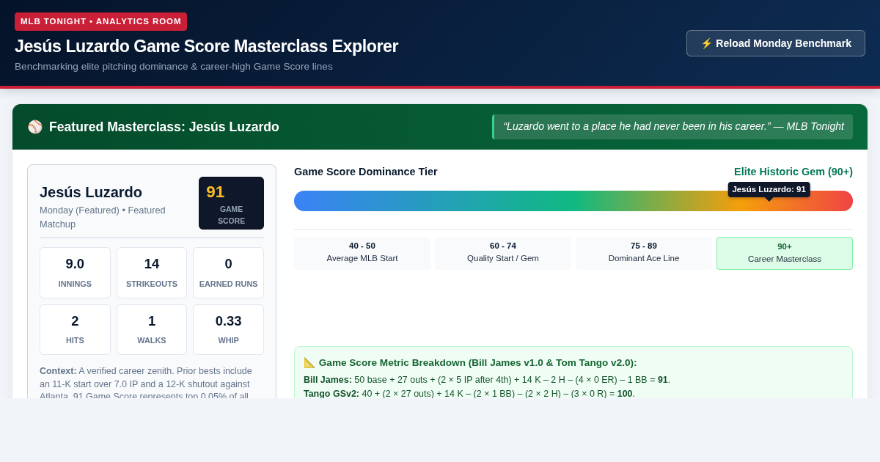Click the Benchmarking elite pitching dominance subtitle

(174, 67)
